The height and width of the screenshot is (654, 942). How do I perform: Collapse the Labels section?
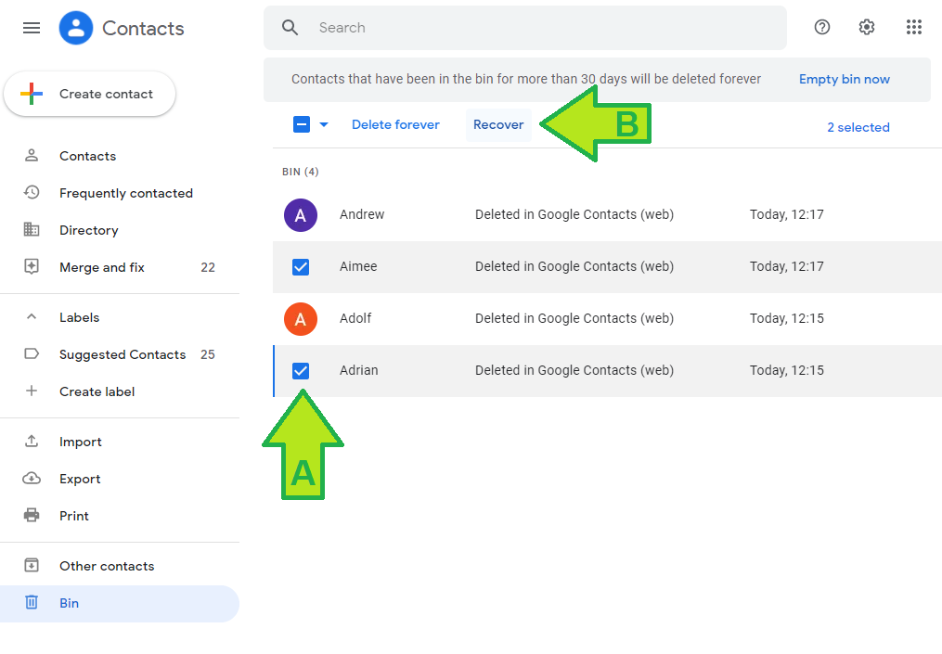point(31,316)
